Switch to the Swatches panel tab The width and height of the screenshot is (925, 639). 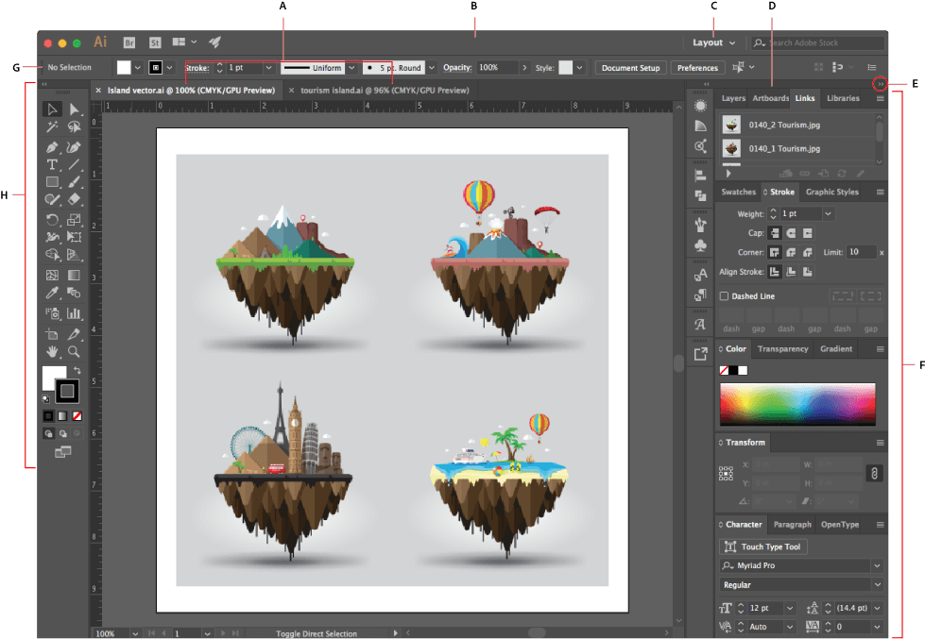(x=738, y=192)
